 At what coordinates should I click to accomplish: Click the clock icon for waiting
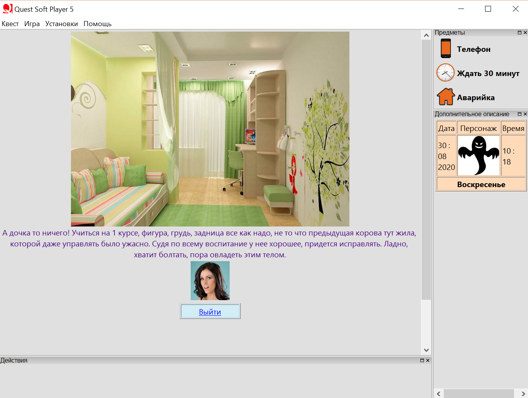pos(445,73)
